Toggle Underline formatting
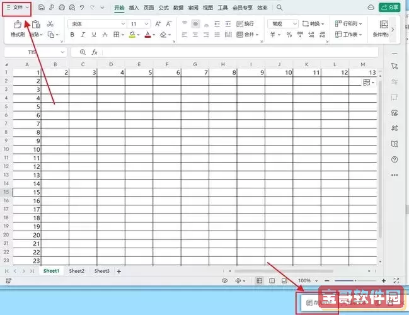Viewport: 409px width, 315px height. pyautogui.click(x=94, y=35)
